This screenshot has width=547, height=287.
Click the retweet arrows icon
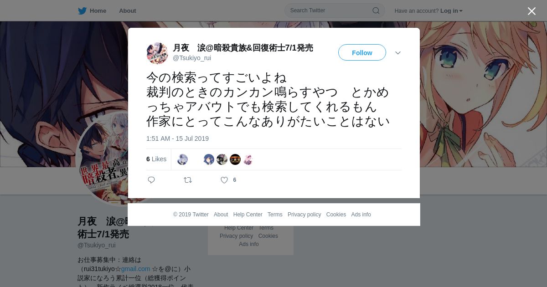coord(188,180)
